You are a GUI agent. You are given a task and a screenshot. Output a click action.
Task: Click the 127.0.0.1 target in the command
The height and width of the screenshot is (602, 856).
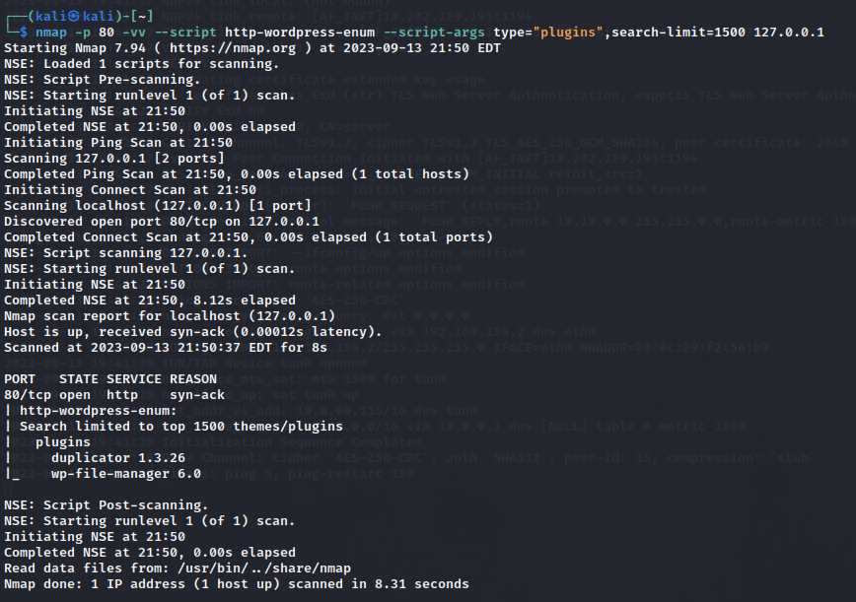coord(789,33)
